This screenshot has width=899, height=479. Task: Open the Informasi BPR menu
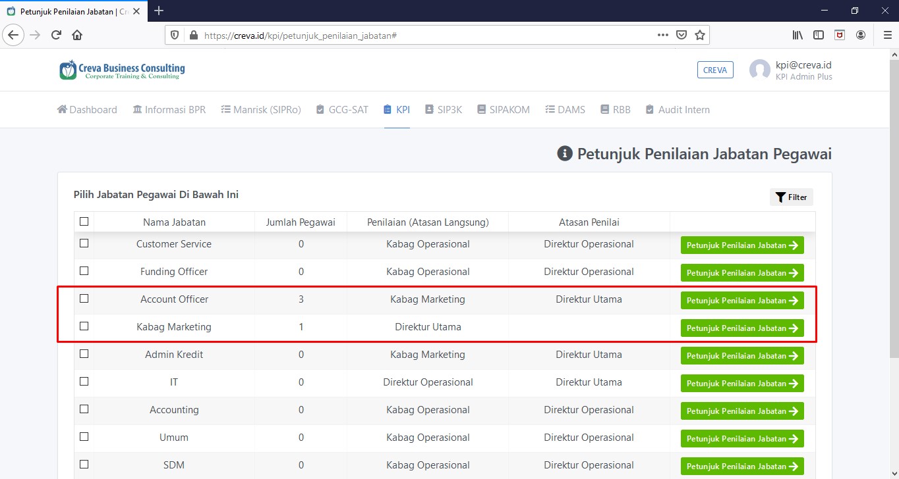tap(169, 110)
